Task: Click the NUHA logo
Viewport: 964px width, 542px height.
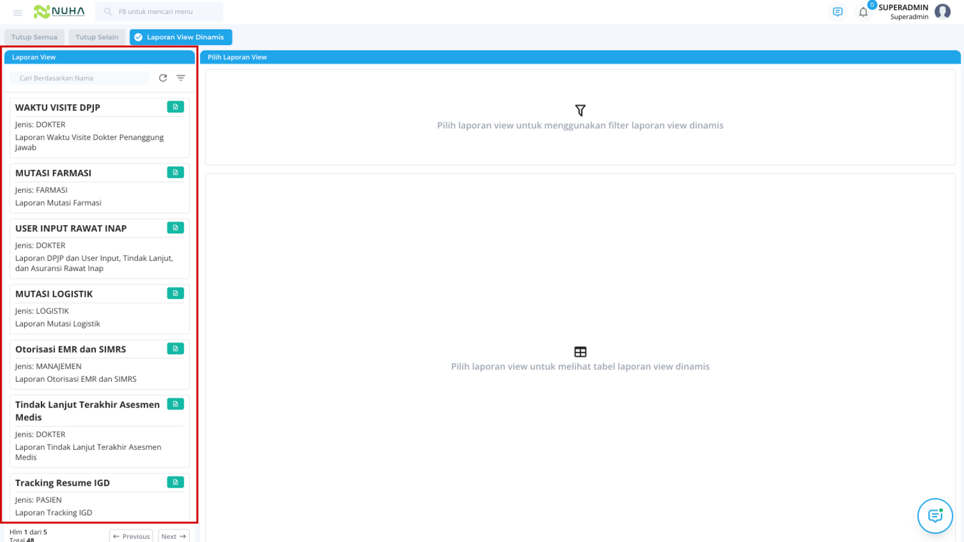Action: 59,11
